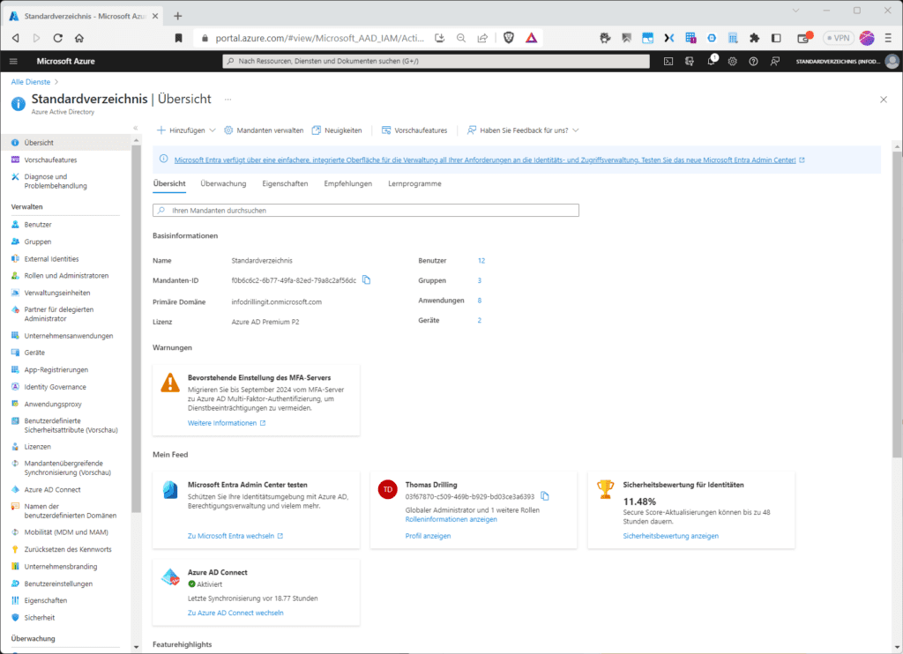Open the Microsoft Entra Admin Center banner link

click(x=485, y=160)
